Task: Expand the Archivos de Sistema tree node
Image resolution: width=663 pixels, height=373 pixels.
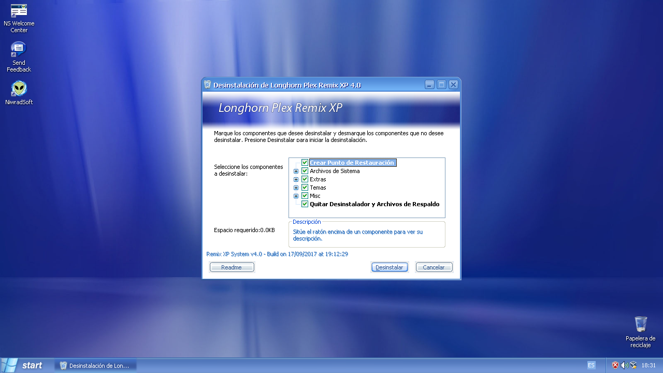Action: [296, 171]
